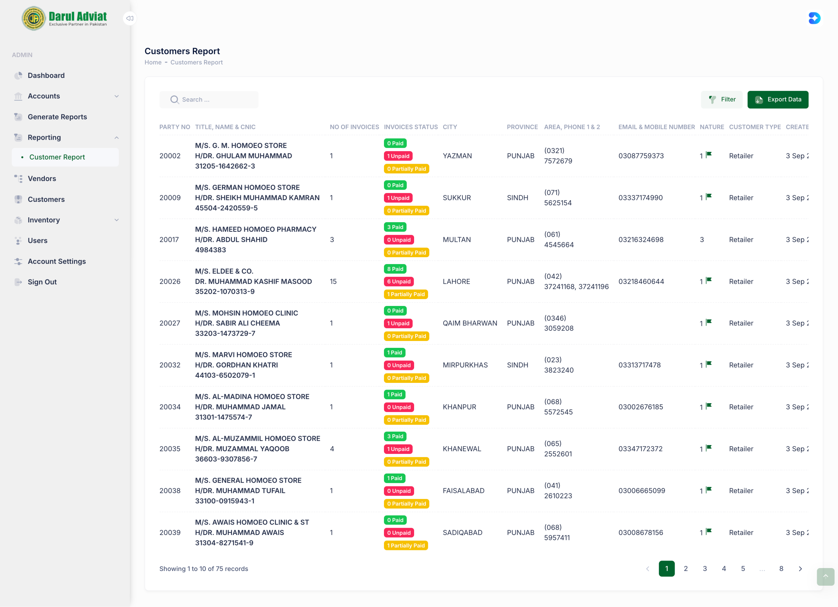Focus the Search input field
Image resolution: width=838 pixels, height=607 pixels.
(x=209, y=100)
